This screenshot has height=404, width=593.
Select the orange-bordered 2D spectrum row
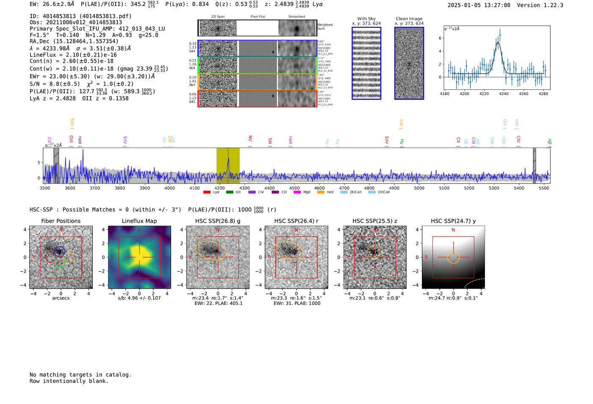tap(258, 82)
